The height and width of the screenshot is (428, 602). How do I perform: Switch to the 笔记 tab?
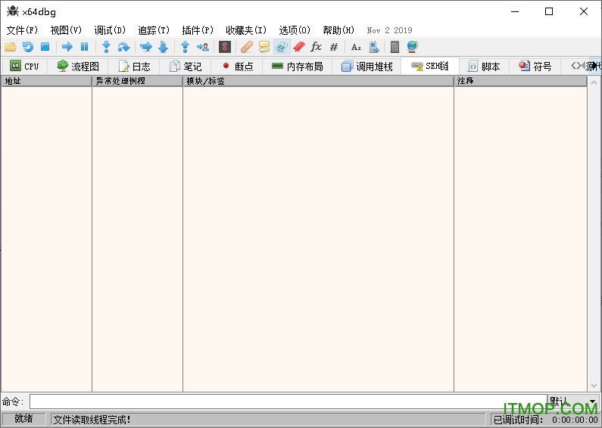[x=186, y=67]
